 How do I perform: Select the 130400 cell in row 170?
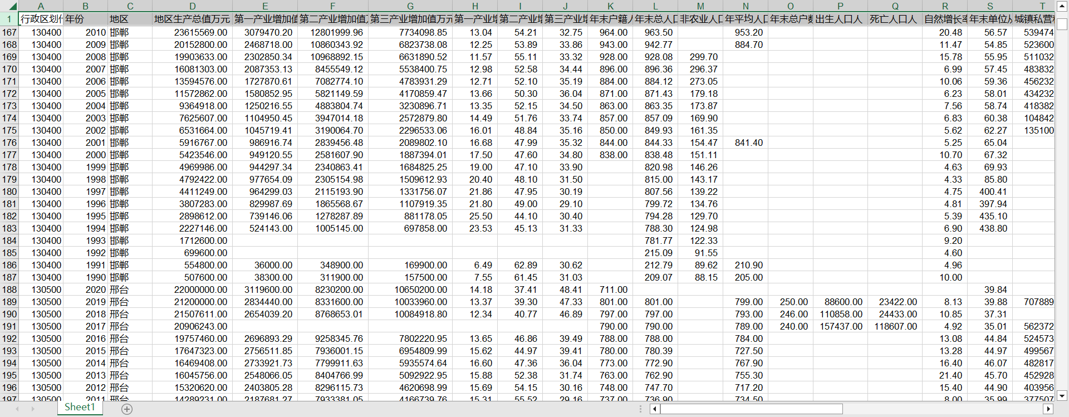pos(41,69)
